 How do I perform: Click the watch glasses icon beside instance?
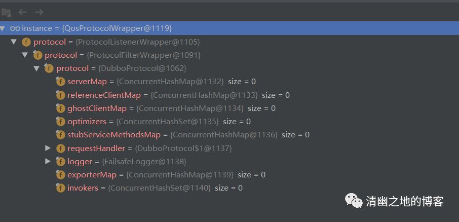point(15,28)
